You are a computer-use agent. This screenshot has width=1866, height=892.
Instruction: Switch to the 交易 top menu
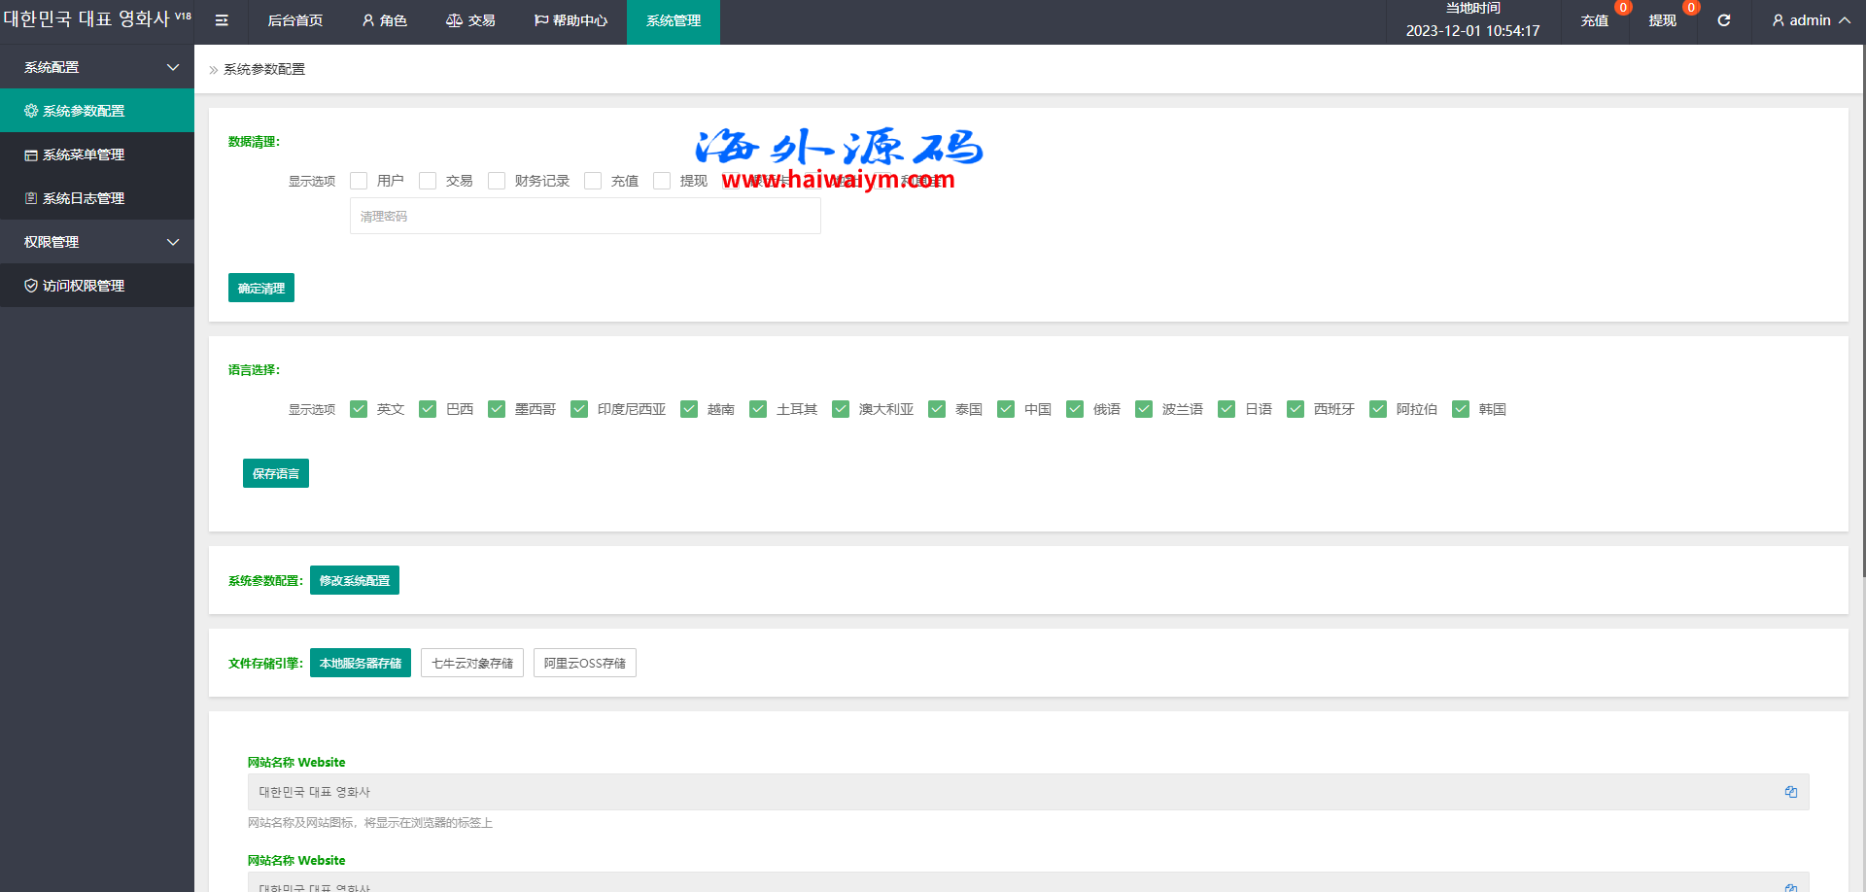click(470, 20)
